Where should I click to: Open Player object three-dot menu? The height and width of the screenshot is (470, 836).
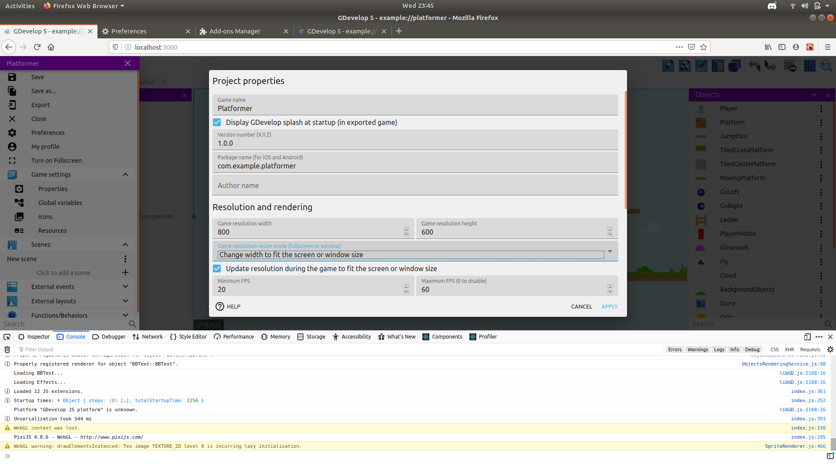pyautogui.click(x=821, y=108)
